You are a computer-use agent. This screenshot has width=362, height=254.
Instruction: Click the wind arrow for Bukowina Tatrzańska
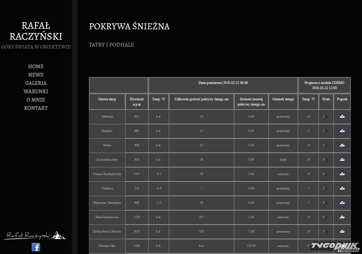pos(326,203)
